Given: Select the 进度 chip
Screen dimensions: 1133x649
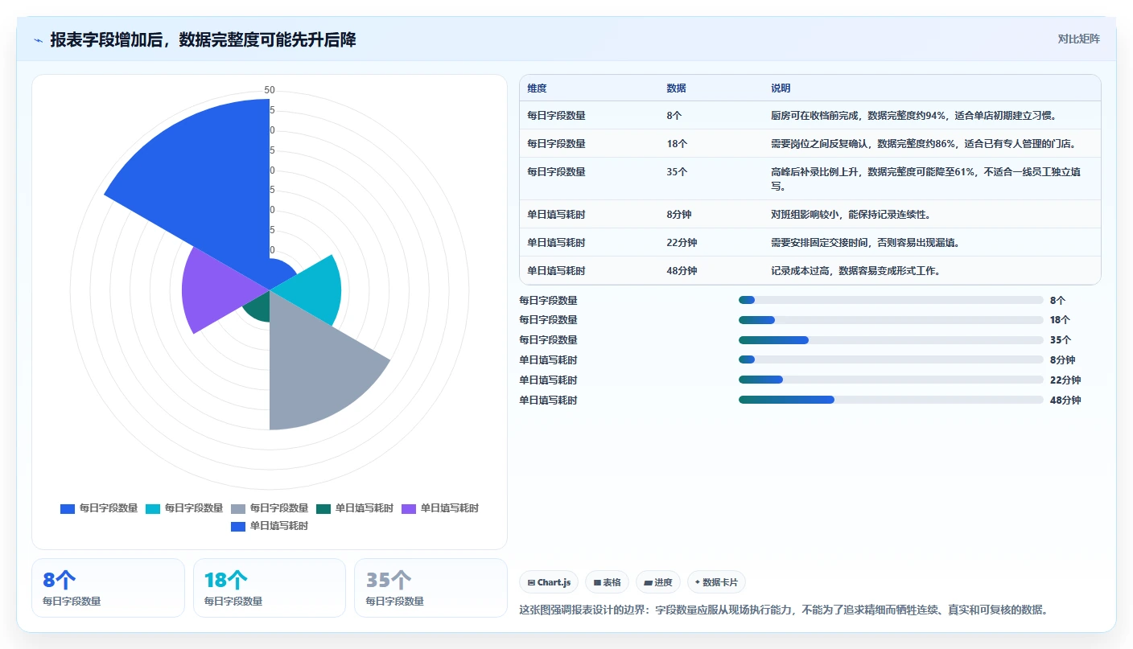Looking at the screenshot, I should (657, 582).
